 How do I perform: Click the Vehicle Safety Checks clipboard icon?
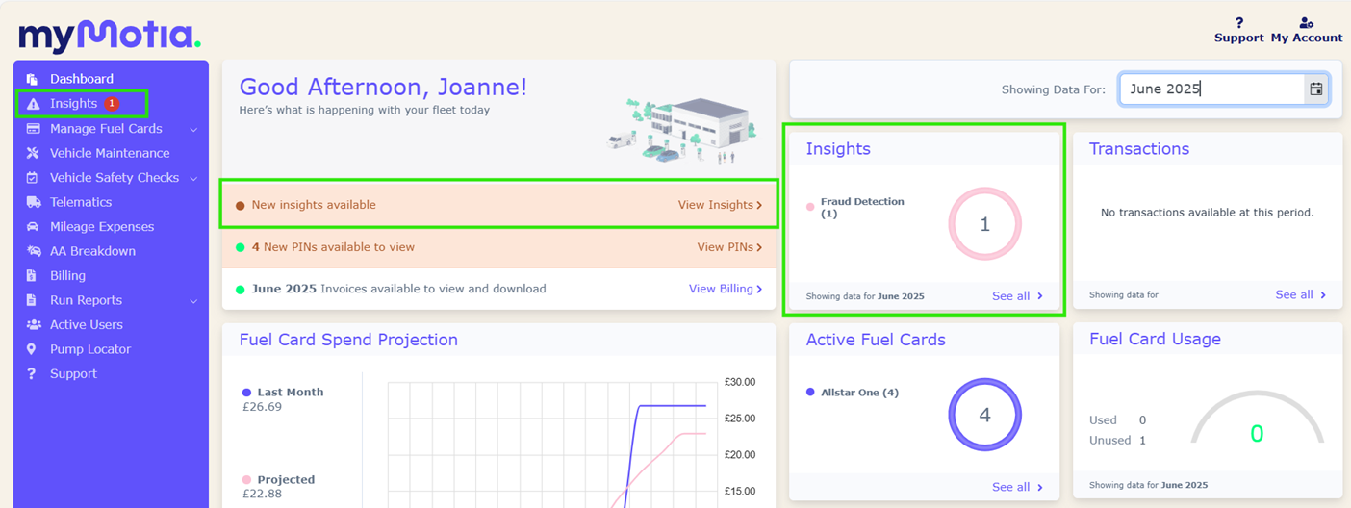[x=33, y=178]
